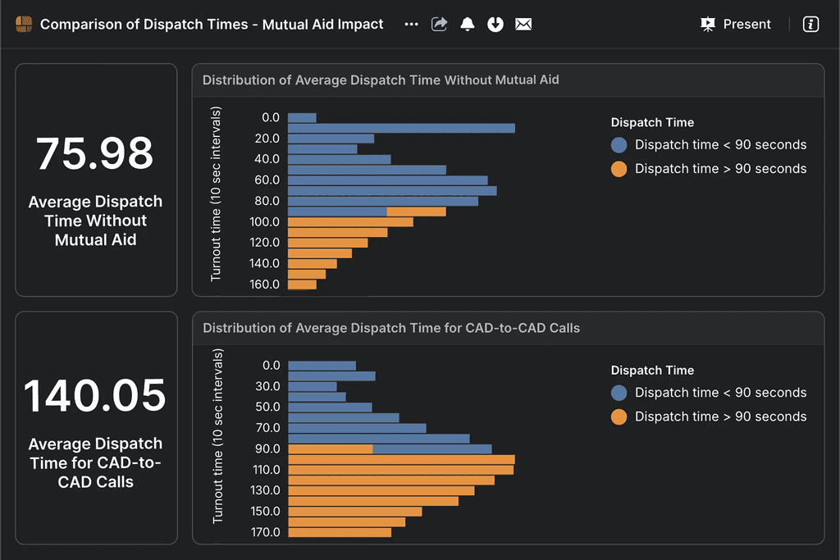Select the Without Mutual Aid chart title

coord(381,80)
